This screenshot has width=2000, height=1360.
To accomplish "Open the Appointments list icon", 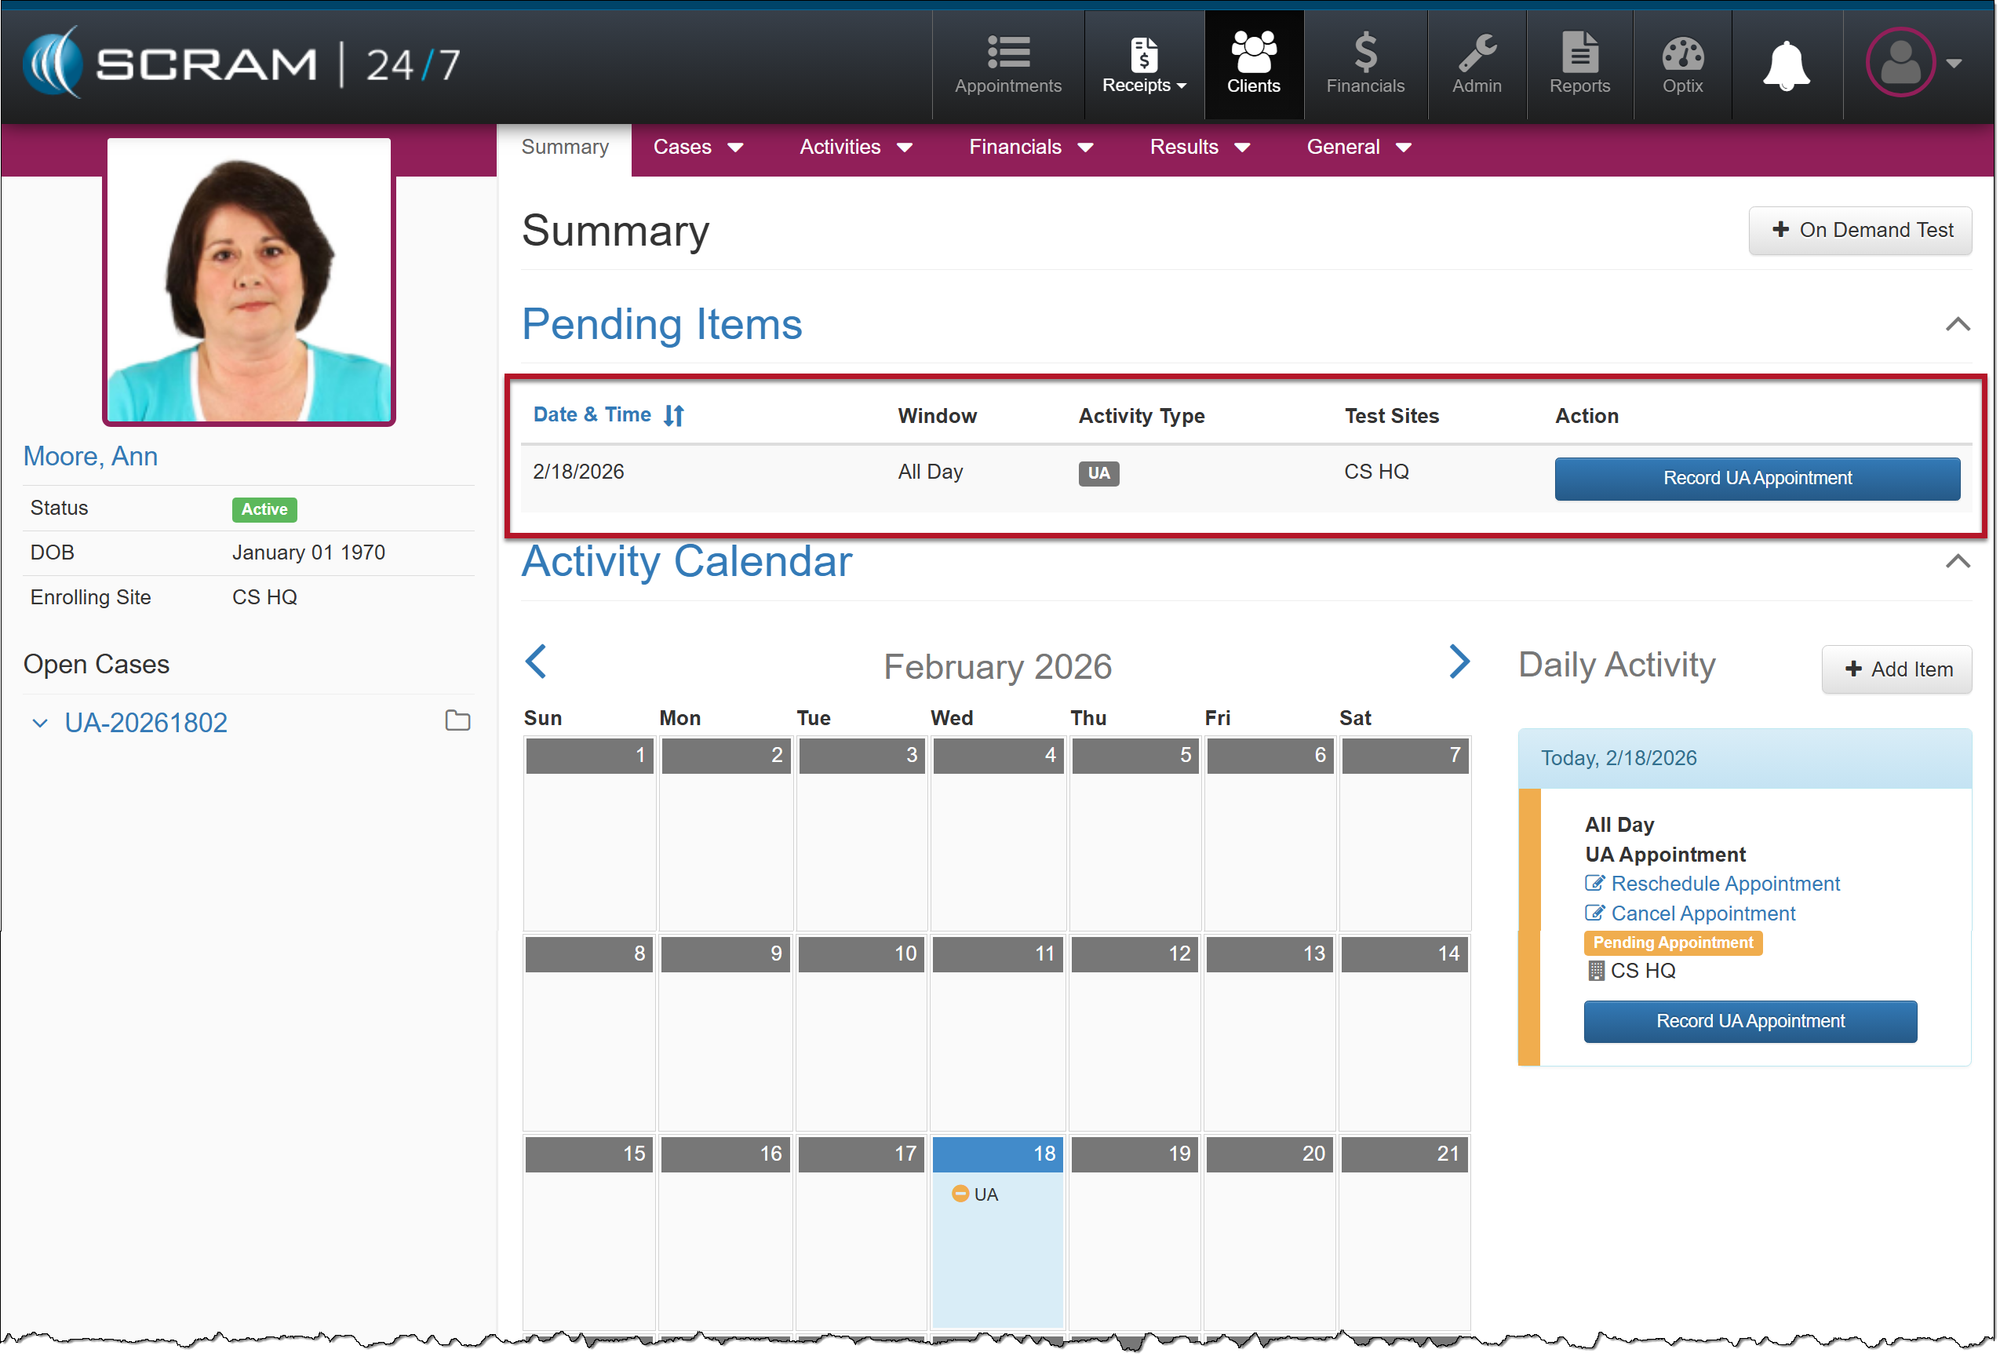I will pos(1007,52).
